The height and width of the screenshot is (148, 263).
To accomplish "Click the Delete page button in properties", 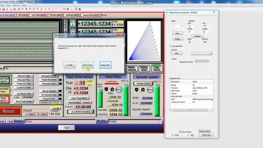I will [178, 39].
